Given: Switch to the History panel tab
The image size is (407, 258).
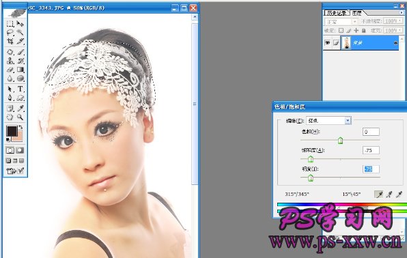Looking at the screenshot, I should click(337, 13).
